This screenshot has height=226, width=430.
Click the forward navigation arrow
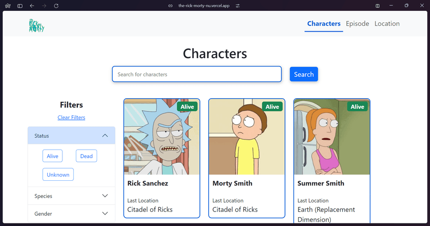44,6
